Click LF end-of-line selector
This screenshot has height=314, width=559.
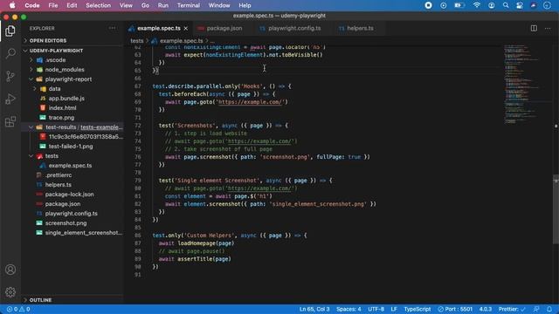tap(394, 309)
